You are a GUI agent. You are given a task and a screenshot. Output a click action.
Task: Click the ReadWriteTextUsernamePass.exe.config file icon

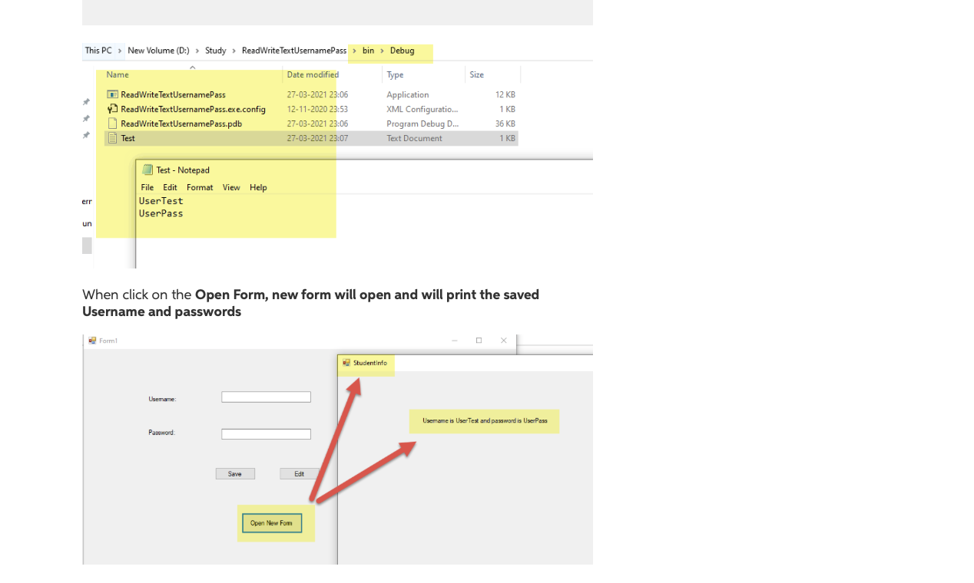112,109
